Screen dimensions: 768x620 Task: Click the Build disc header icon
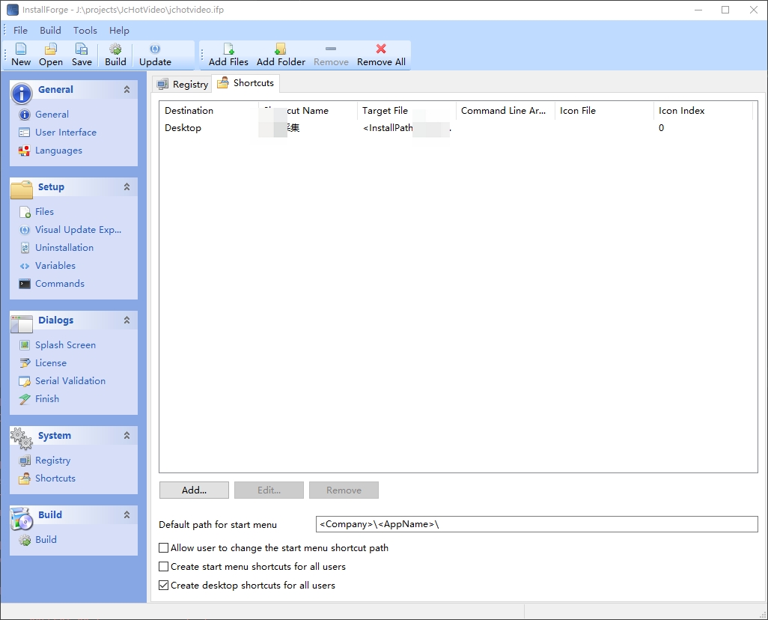coord(22,519)
